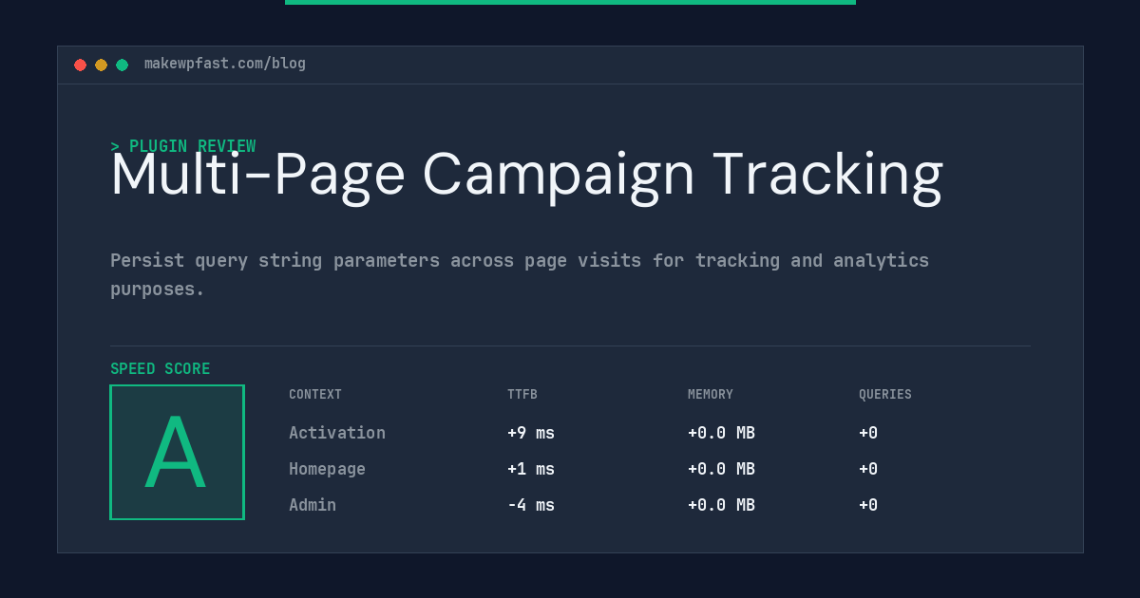Click the yellow window dot

tap(101, 65)
